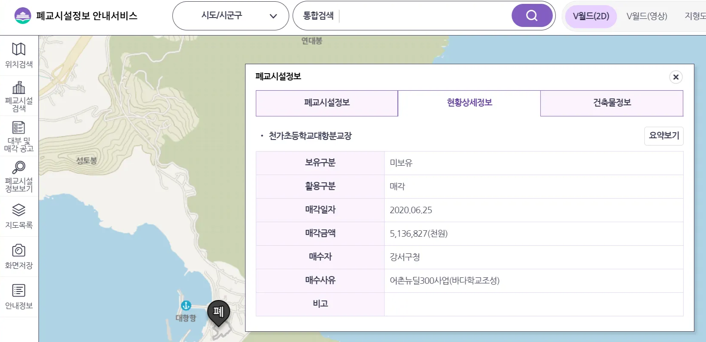
Task: Click the site title 폐교시설정보 안내서비스
Action: pyautogui.click(x=87, y=16)
